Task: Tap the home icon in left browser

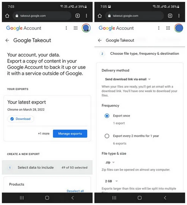Action: [7, 16]
